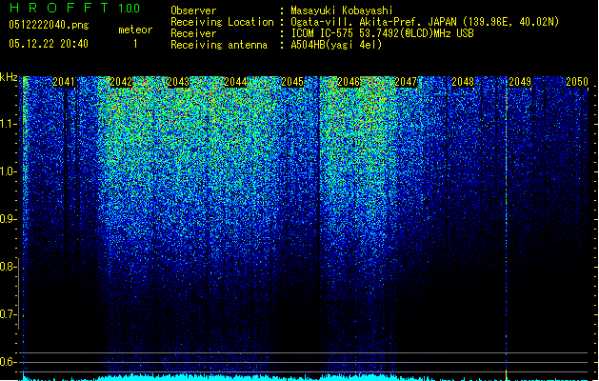Select the 2049 time marker
Screen dimensions: 599x381
[520, 82]
